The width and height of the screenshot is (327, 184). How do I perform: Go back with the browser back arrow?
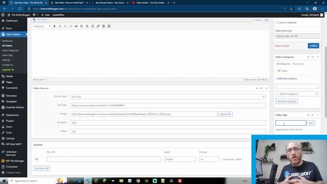coord(5,9)
